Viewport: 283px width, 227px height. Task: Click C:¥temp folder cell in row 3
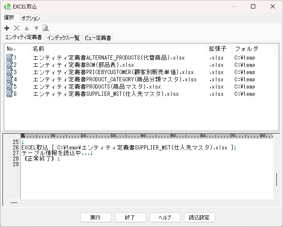coord(245,72)
